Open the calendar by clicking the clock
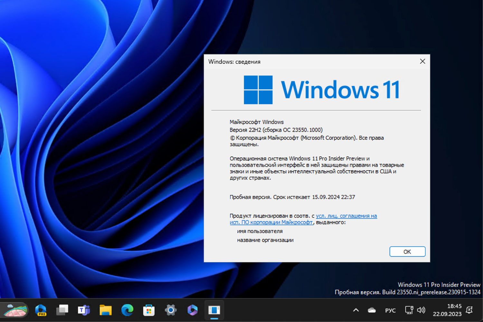This screenshot has width=483, height=322. click(448, 310)
